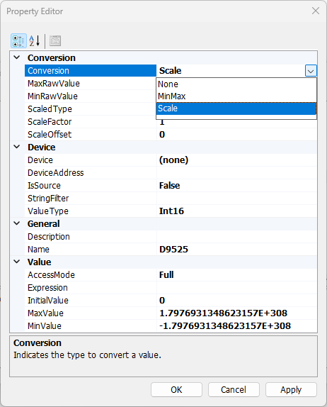Select the AccessMode Full value
327x407 pixels.
(x=237, y=275)
